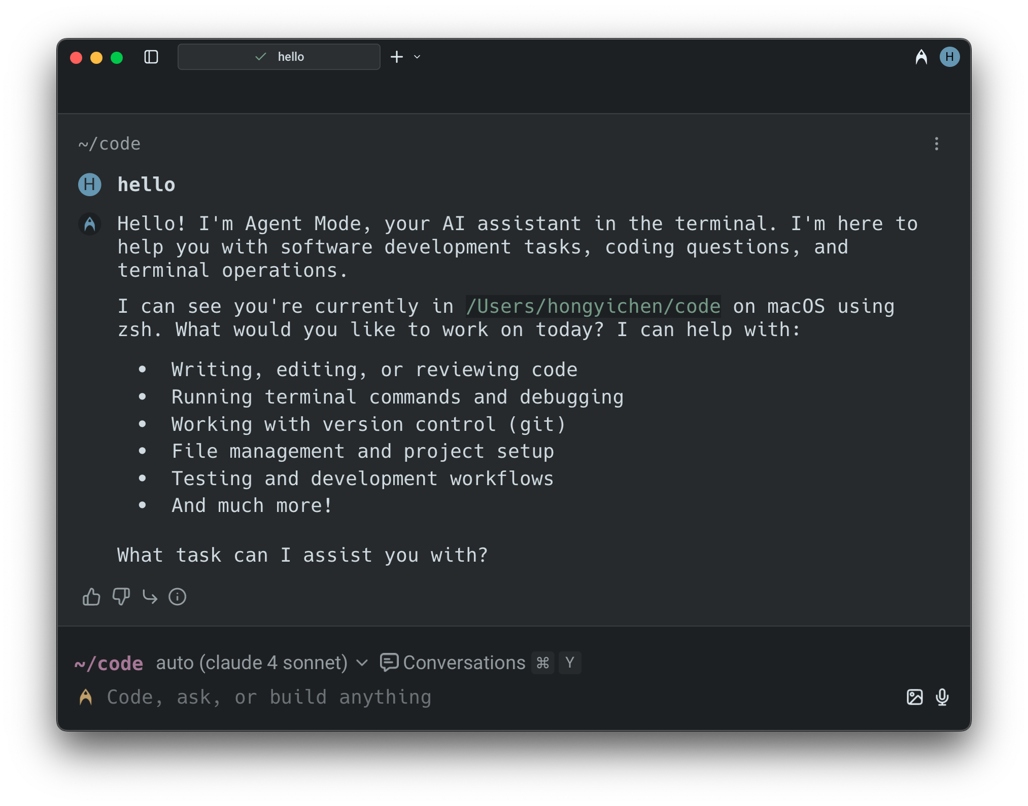The image size is (1028, 806).
Task: Click the thumbs down feedback icon
Action: click(x=121, y=597)
